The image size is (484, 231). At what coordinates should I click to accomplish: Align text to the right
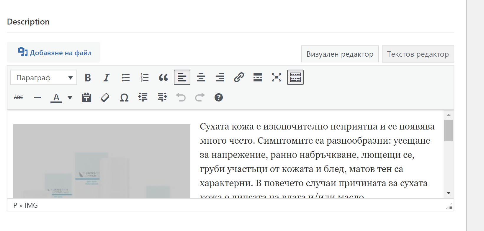220,78
